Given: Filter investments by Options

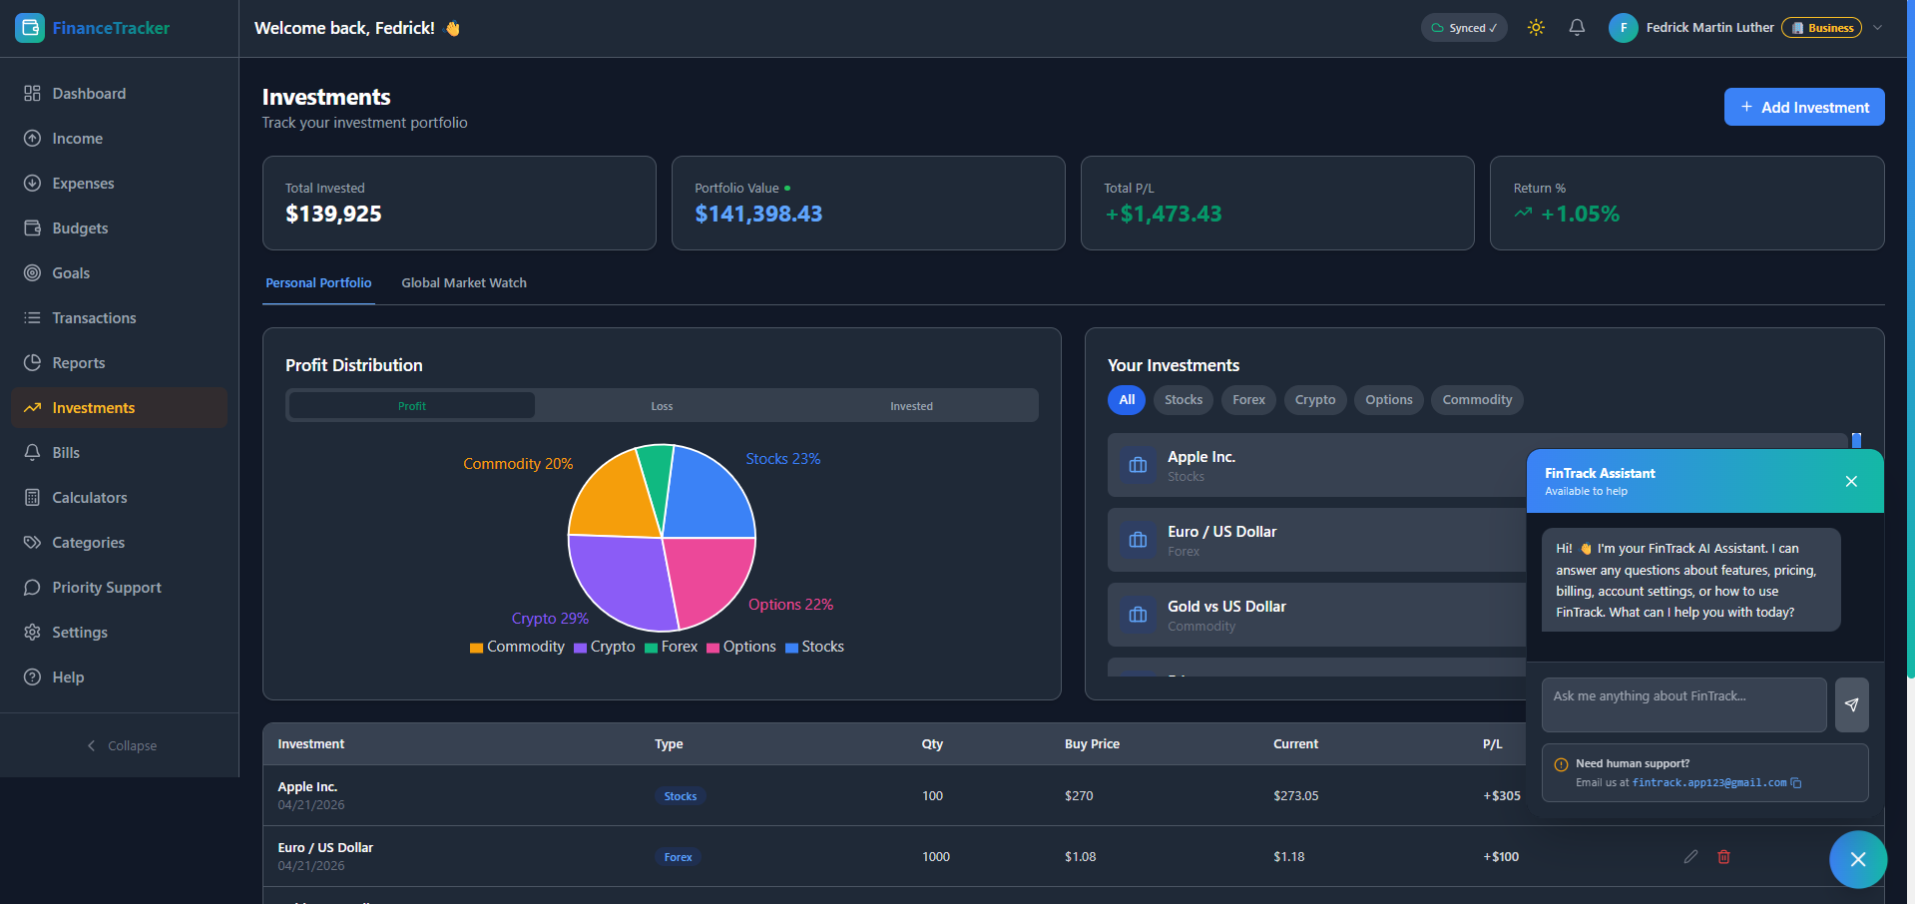Looking at the screenshot, I should (x=1389, y=400).
